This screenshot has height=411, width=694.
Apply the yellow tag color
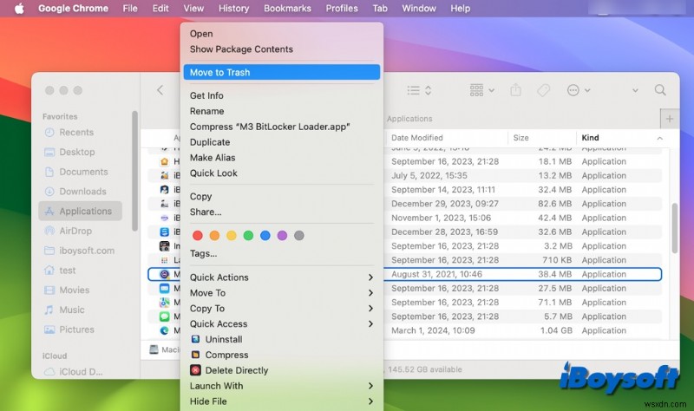(232, 235)
